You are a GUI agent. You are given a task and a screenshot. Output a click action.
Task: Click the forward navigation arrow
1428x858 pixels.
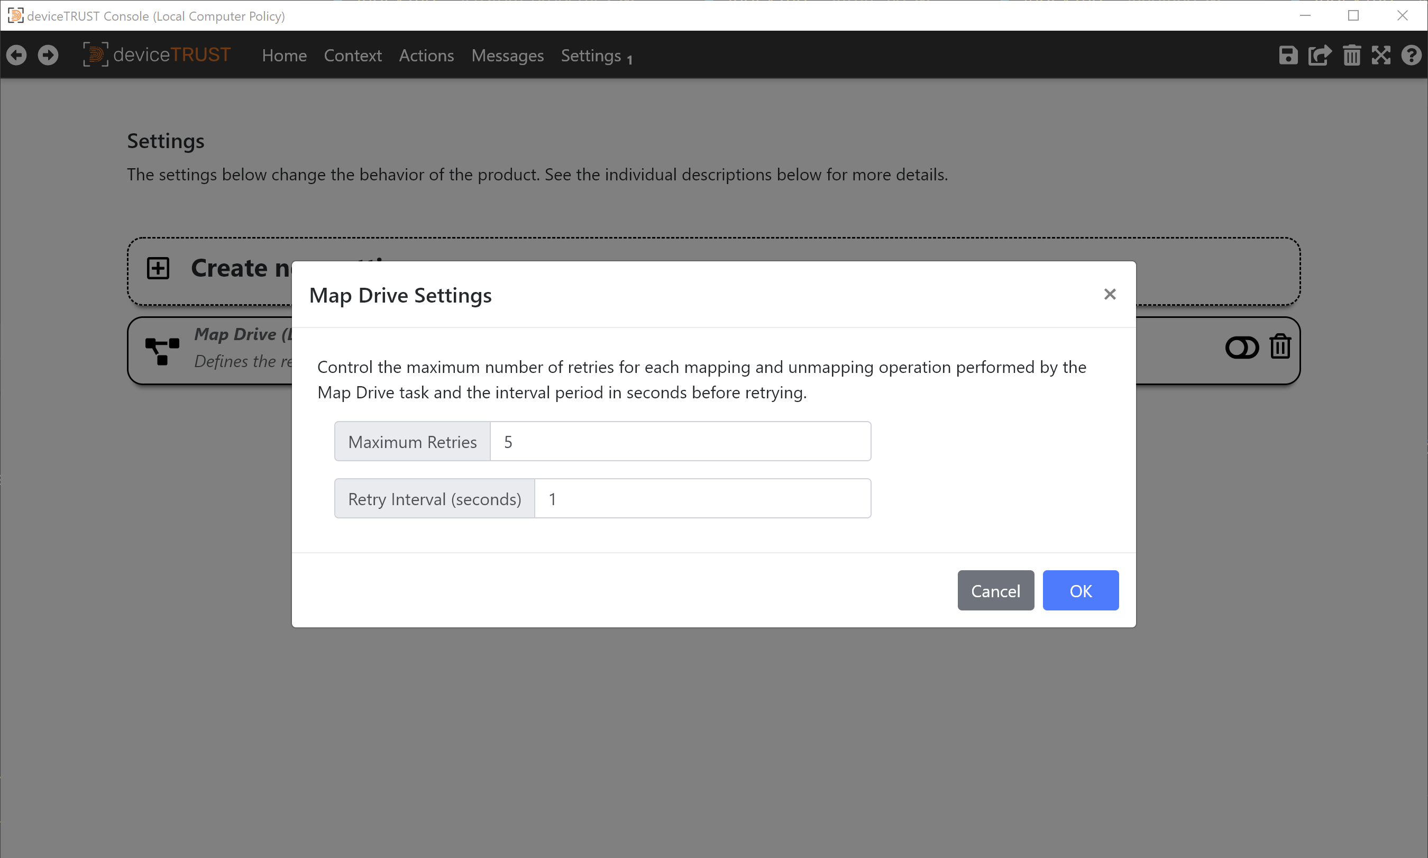click(48, 55)
